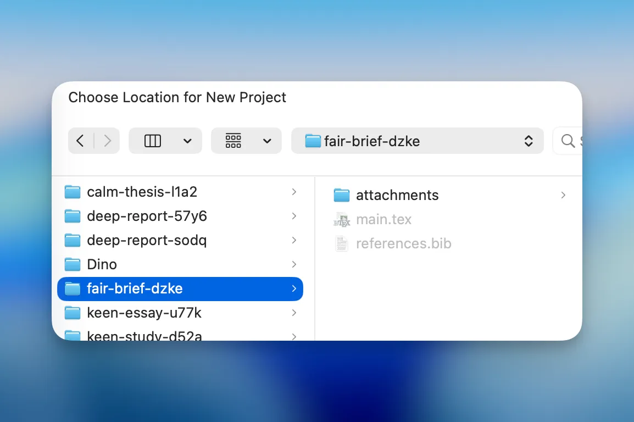Click the column divider between panes
This screenshot has height=422, width=634.
(315, 258)
